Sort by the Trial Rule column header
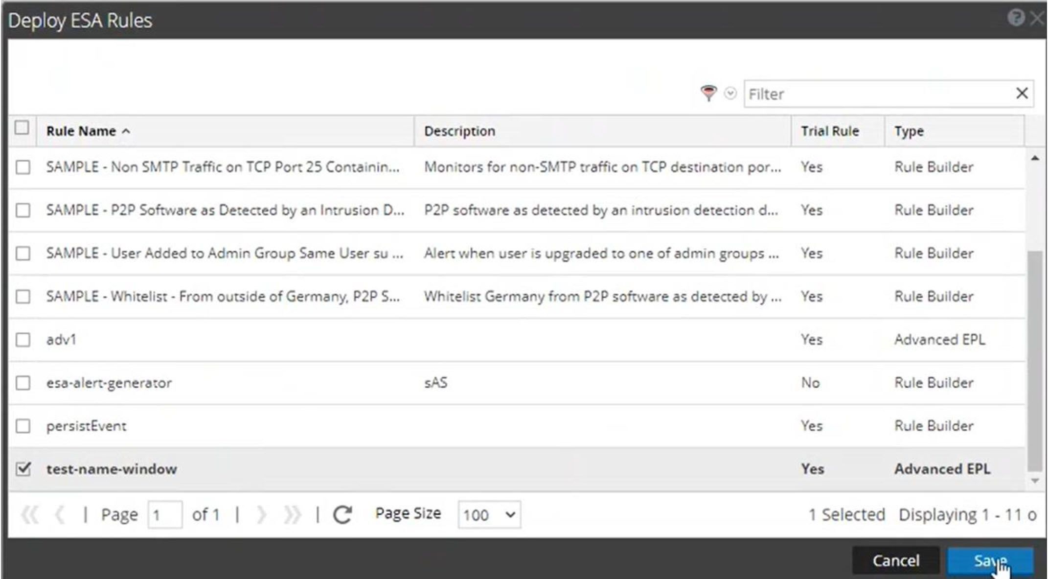Screen dimensions: 1048x579 (829, 131)
